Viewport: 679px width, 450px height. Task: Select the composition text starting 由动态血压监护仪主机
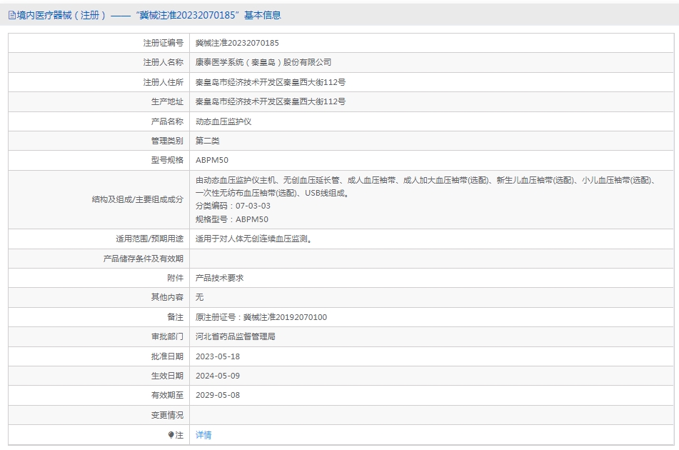point(426,186)
